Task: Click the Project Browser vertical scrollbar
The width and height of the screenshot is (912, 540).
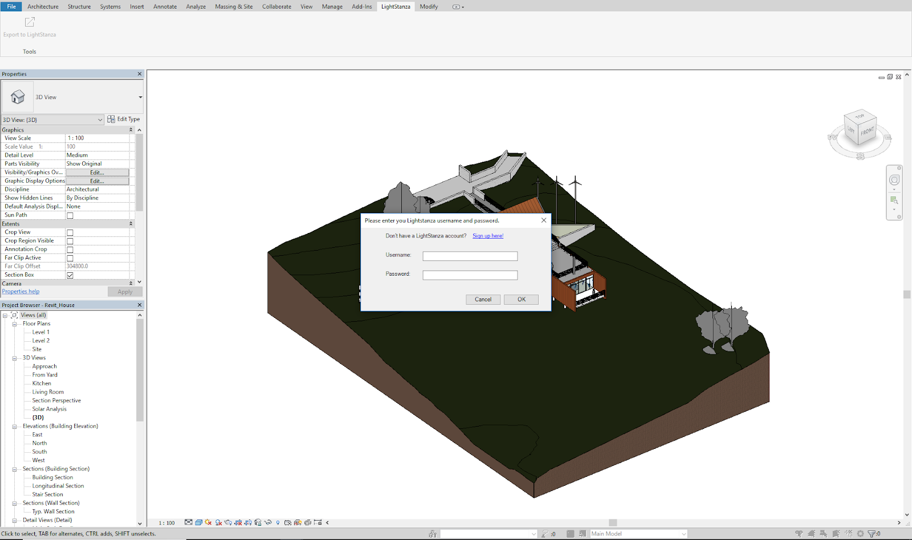Action: 140,370
